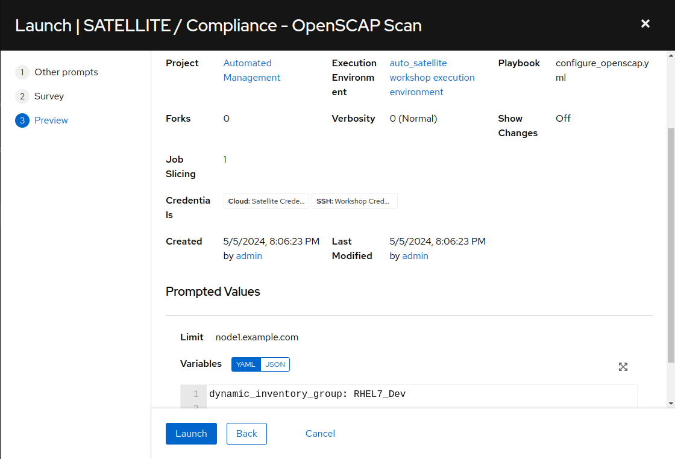This screenshot has width=675, height=459.
Task: Go to Other prompts step
Action: tap(66, 72)
